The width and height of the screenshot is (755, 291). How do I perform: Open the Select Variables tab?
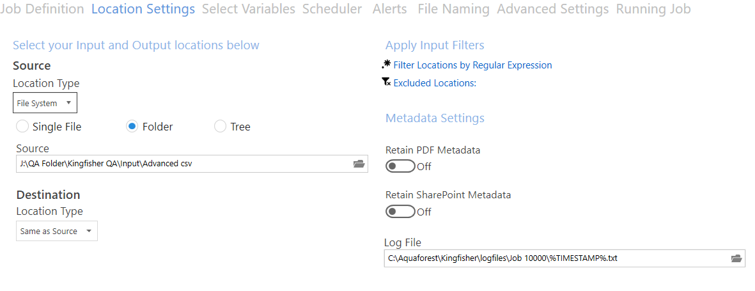point(249,9)
